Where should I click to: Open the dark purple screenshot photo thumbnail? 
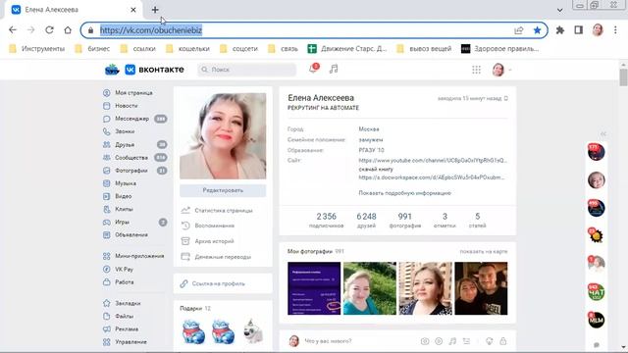point(314,288)
